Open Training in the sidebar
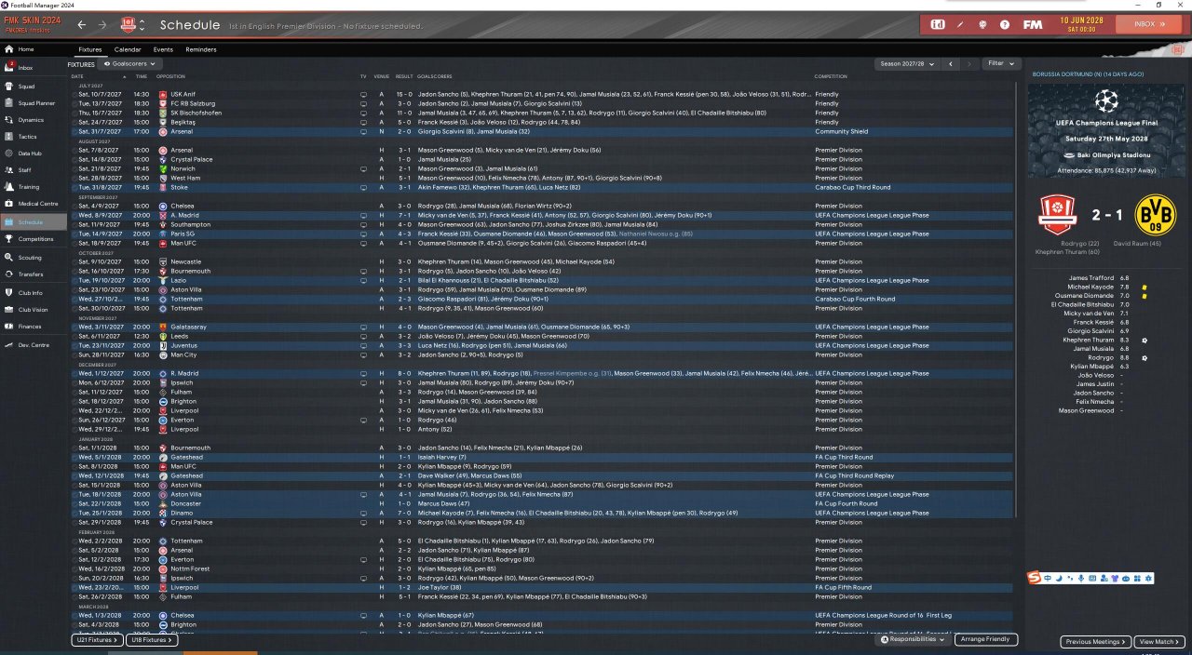 click(x=34, y=187)
